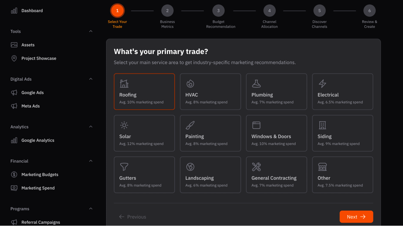Pick the Plumbing trade option

tap(276, 92)
